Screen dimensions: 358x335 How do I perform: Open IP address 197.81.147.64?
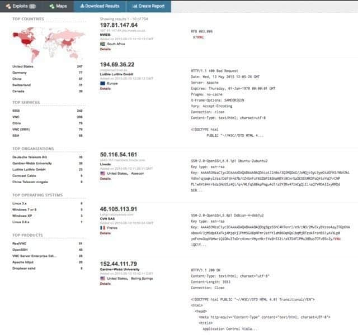tap(119, 25)
